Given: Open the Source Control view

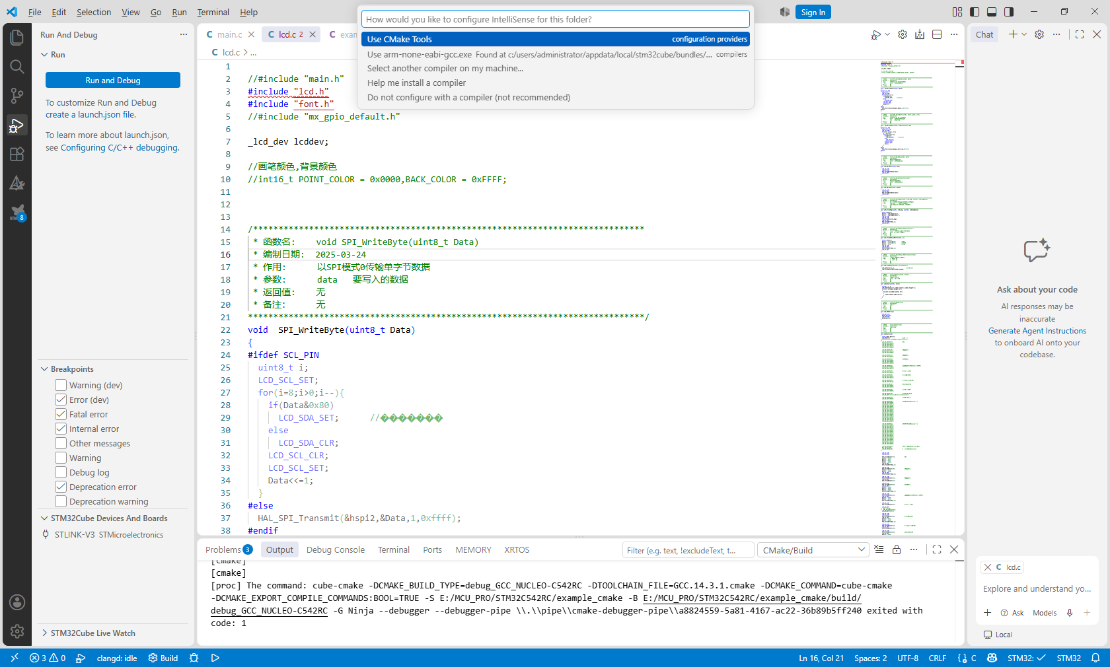Looking at the screenshot, I should click(x=17, y=96).
